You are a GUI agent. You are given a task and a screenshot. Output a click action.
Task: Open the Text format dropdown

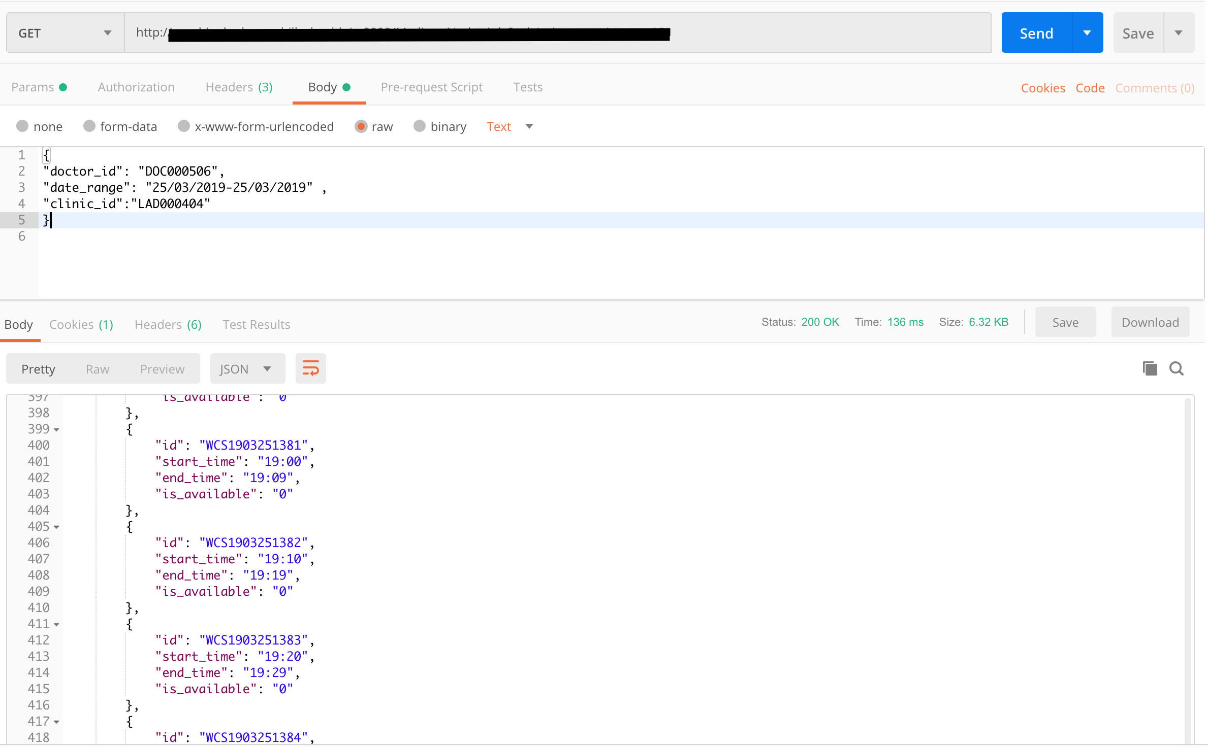(x=510, y=126)
